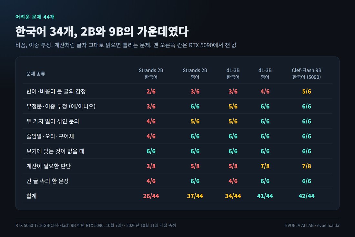
Task: Click the 'Clef-Flash 9B 한국어 (5090)' header
Action: coord(307,74)
